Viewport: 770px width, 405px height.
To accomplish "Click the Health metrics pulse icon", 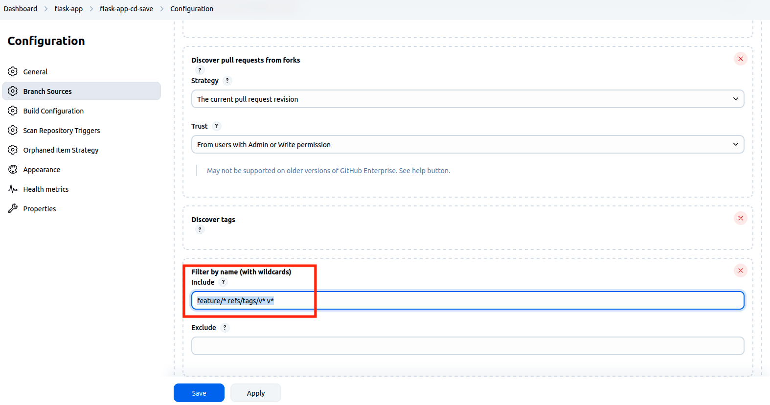I will 13,189.
